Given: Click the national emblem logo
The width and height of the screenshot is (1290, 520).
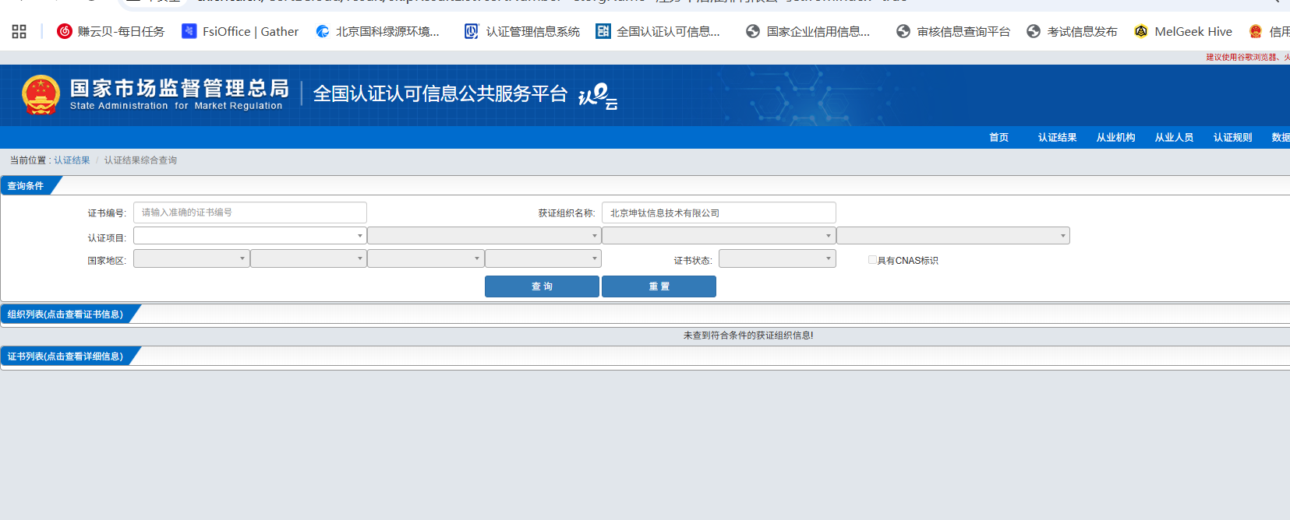Looking at the screenshot, I should 41,95.
